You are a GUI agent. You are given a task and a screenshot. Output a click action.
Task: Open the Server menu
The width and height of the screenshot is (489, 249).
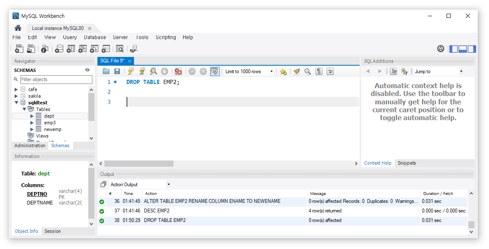120,37
